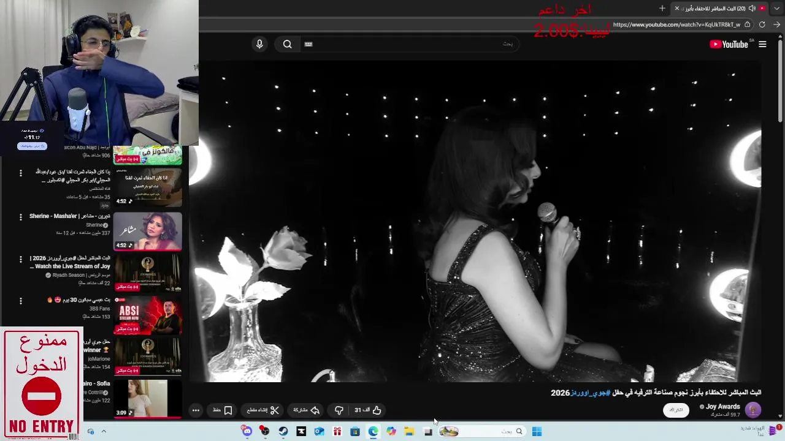Open on-screen keyboard icon in search box

click(x=308, y=44)
